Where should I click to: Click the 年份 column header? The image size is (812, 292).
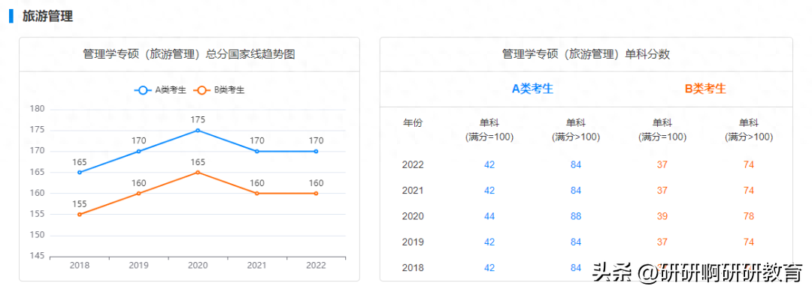(413, 123)
